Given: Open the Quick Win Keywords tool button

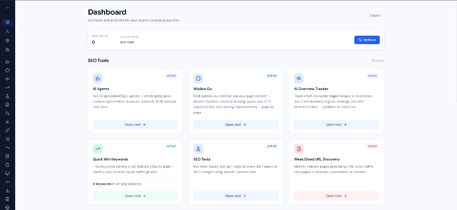Looking at the screenshot, I should 135,196.
